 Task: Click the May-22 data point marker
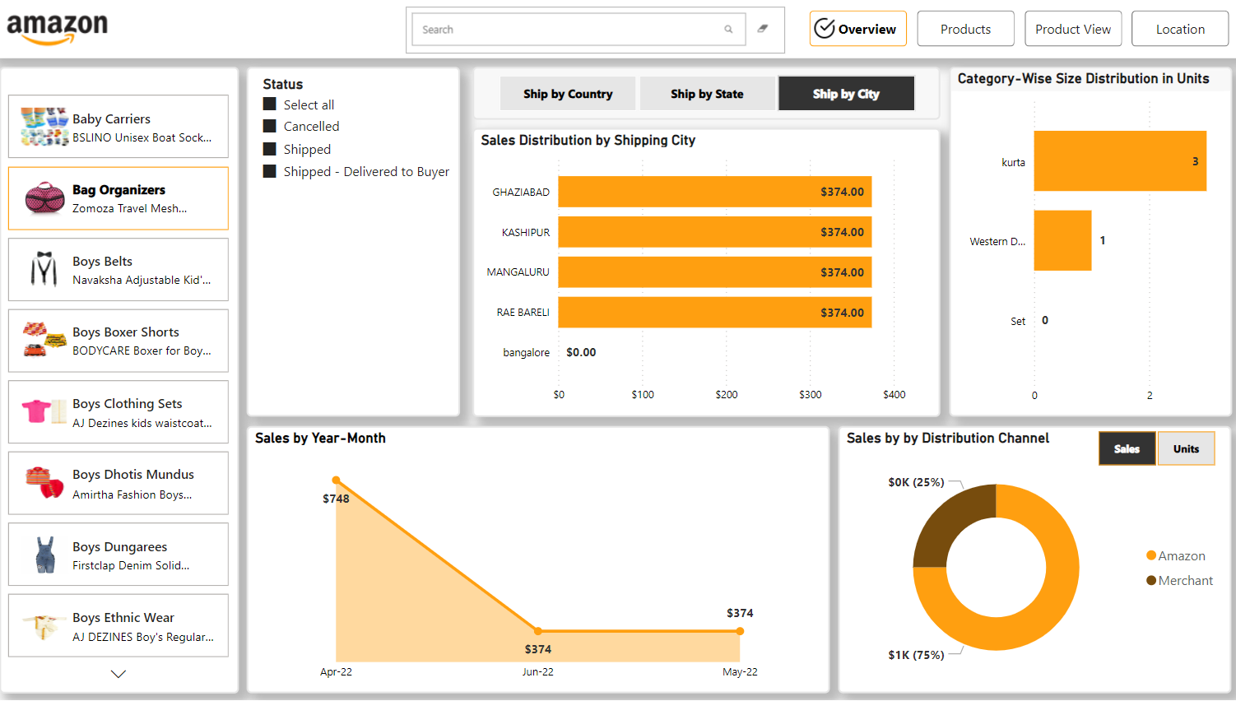click(x=740, y=631)
